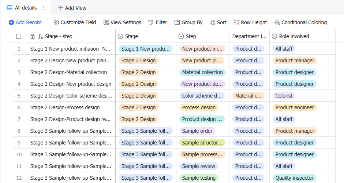
Task: Click the Stage 2 Design-Material collection cell
Action: (x=69, y=72)
